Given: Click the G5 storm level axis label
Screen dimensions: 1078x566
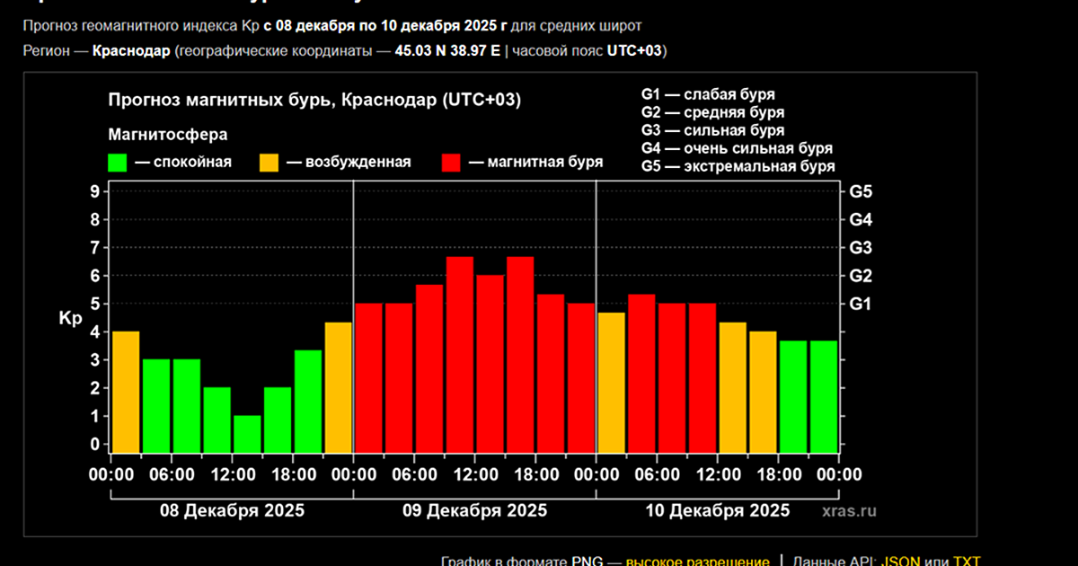Looking at the screenshot, I should [x=861, y=191].
